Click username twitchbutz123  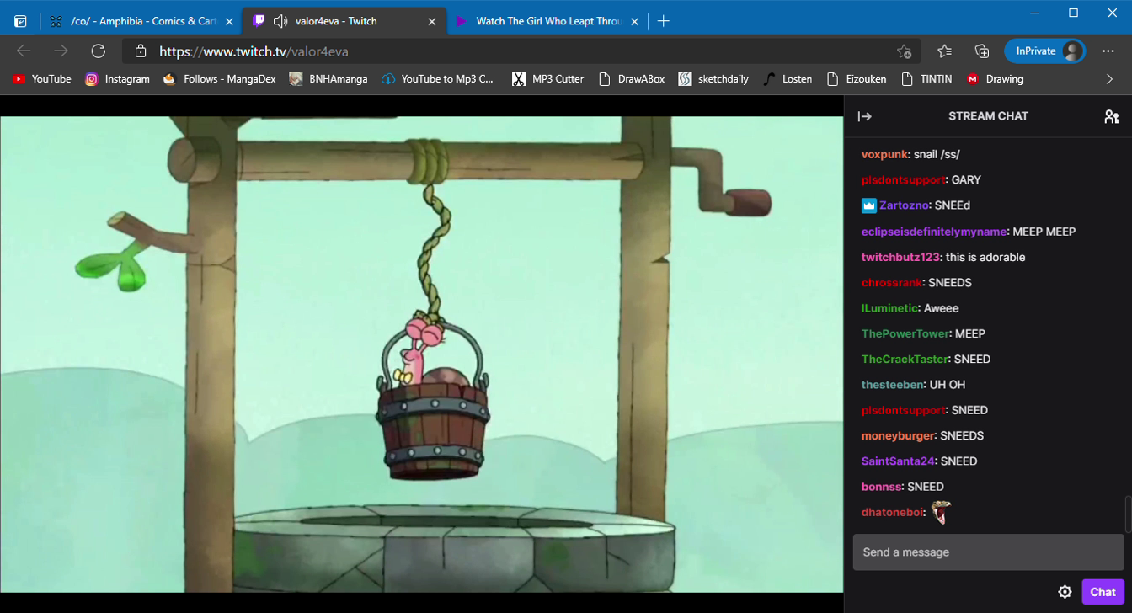click(900, 257)
